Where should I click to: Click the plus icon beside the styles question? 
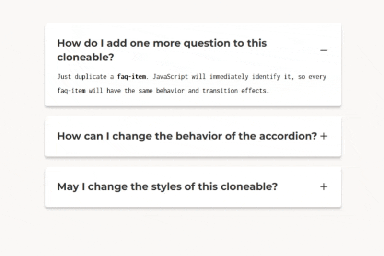324,186
